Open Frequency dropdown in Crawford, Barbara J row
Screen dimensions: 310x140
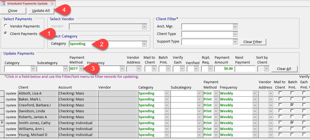pos(255,105)
